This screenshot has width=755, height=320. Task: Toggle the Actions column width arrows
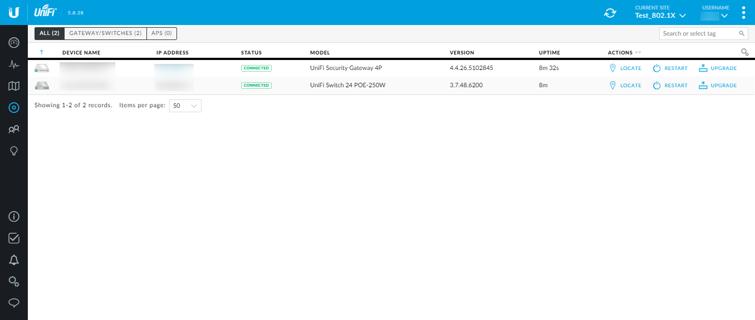pyautogui.click(x=638, y=53)
